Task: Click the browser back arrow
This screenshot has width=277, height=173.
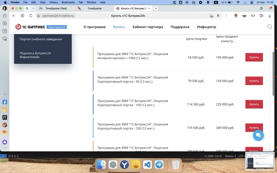Action: [x=13, y=16]
